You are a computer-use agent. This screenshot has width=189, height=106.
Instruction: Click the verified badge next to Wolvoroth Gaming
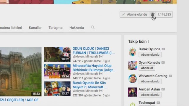tap(170, 76)
